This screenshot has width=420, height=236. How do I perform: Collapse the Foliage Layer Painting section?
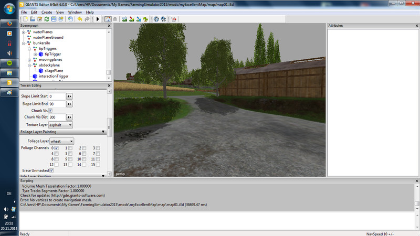point(103,132)
